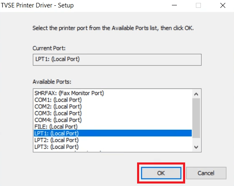
Task: Click the ports list scrollbar thumb
Action: click(196, 118)
